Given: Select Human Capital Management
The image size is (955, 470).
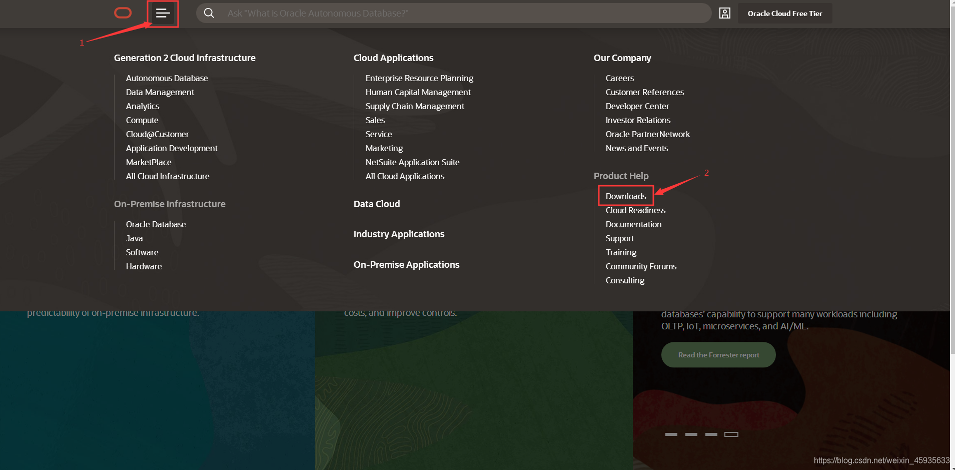Looking at the screenshot, I should click(x=418, y=92).
